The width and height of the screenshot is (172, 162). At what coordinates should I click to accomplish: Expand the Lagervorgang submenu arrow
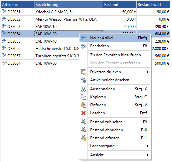[x=148, y=146]
